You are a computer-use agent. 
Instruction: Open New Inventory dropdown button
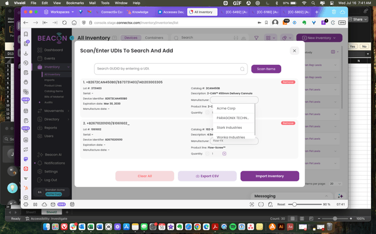click(x=319, y=38)
